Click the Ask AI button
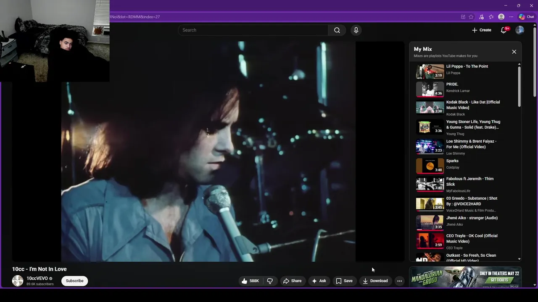The height and width of the screenshot is (302, 538). (319, 281)
